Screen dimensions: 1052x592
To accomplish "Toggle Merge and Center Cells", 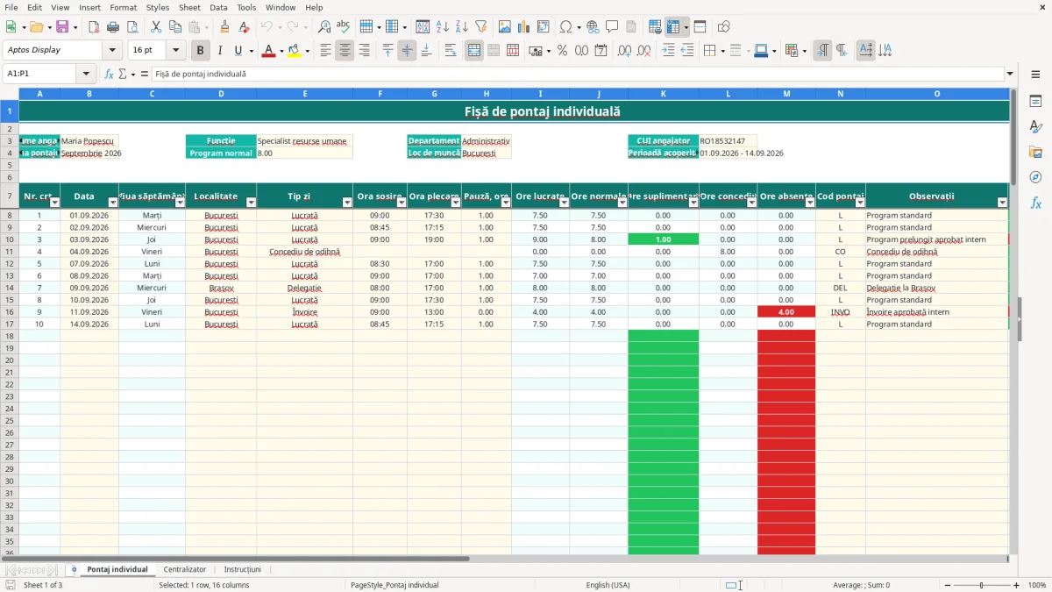I will pos(474,51).
